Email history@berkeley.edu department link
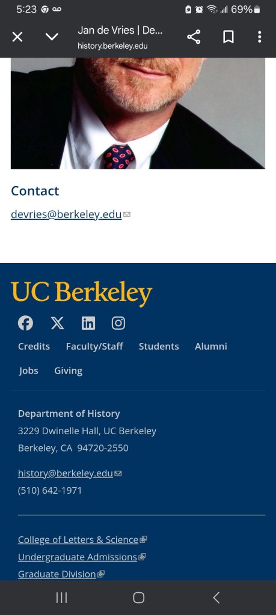The width and height of the screenshot is (276, 615). coord(66,473)
